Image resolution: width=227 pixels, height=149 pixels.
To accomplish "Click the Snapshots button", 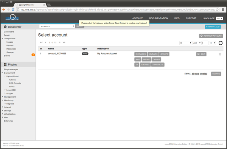I will (158, 65).
